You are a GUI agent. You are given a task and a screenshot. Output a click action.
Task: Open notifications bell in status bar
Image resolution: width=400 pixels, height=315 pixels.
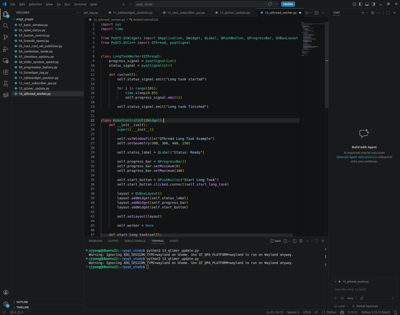395,312
